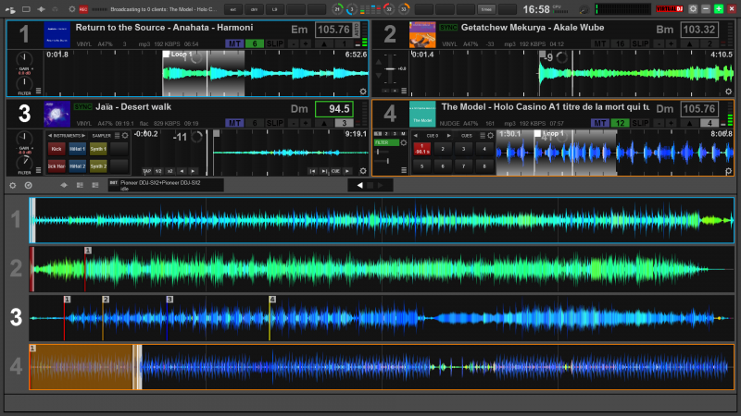Click the layout icon in the top-left corner
Viewport: 741px width, 416px height.
(10, 9)
